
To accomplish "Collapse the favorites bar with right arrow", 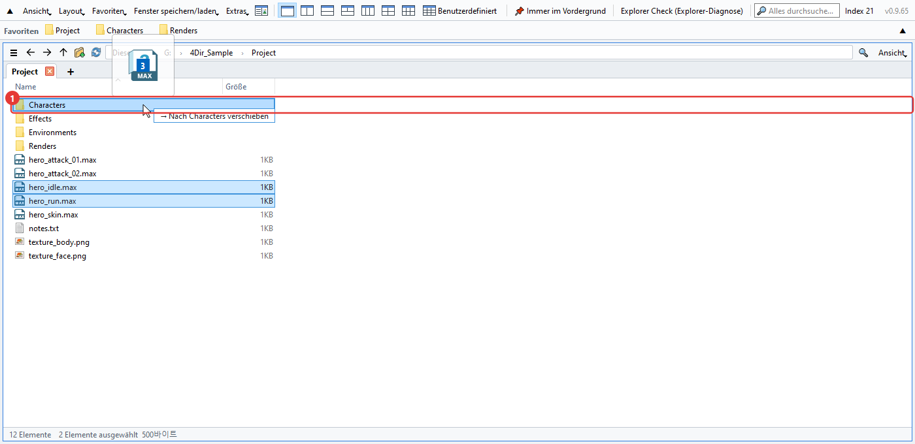I will click(x=903, y=31).
